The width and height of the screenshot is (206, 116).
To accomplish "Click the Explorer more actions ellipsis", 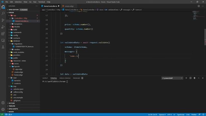I will 36,6.
